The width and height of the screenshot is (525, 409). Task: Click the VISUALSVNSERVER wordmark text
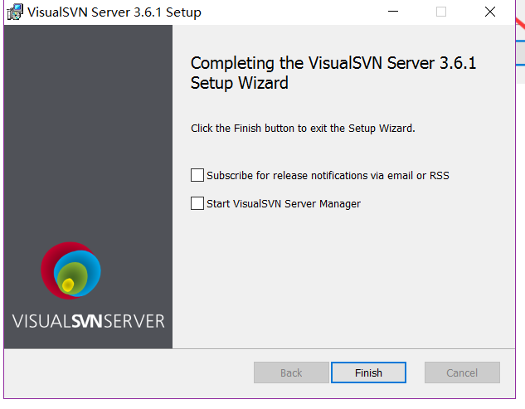click(89, 321)
